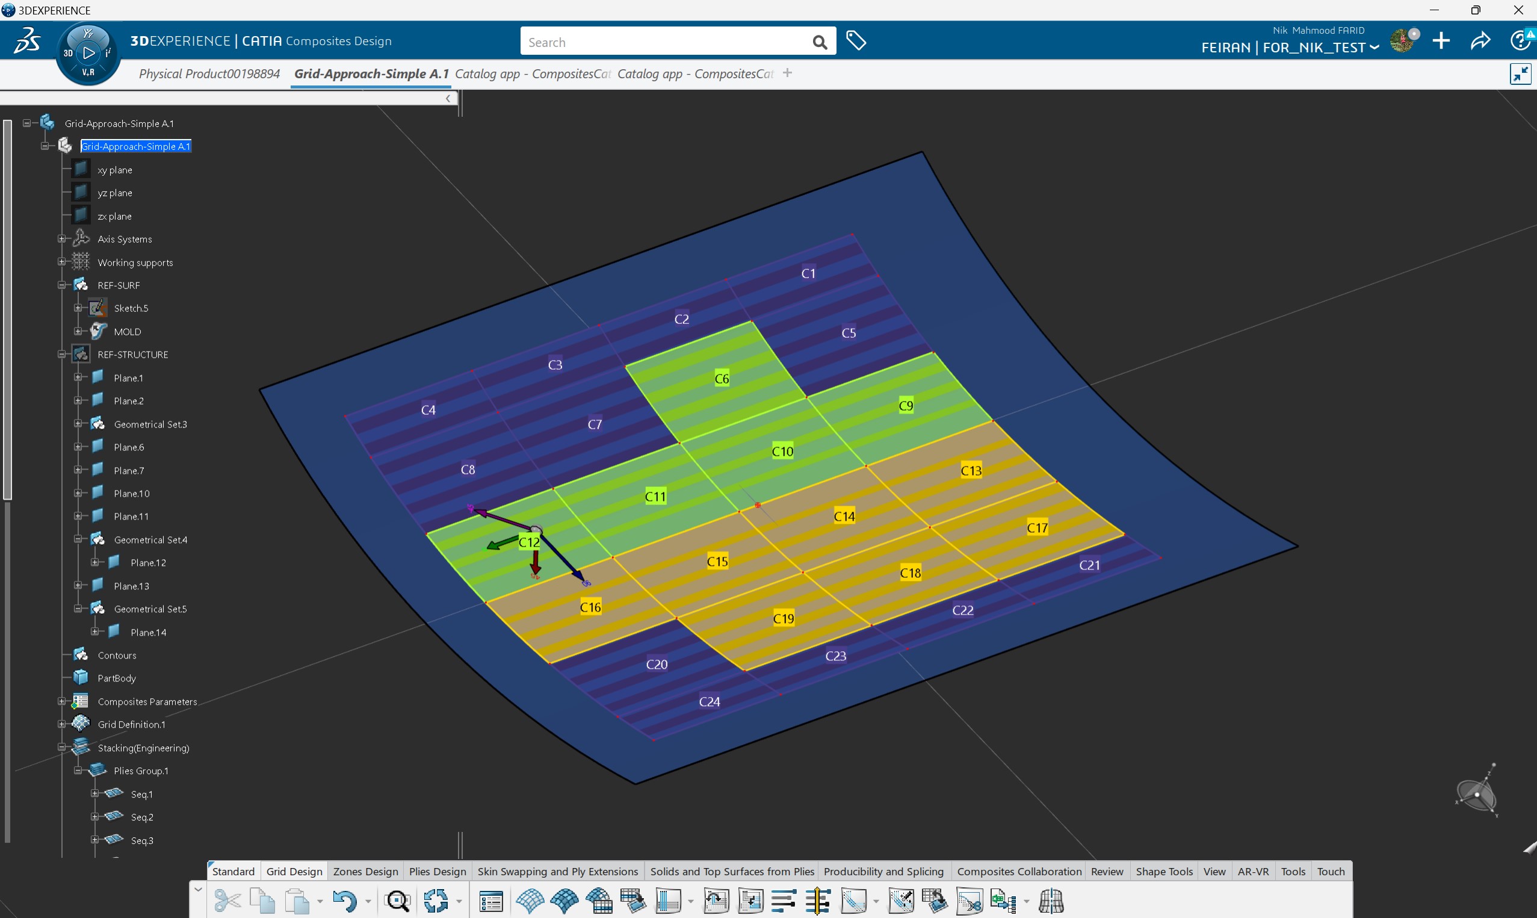1537x918 pixels.
Task: Click the 3DS logo icon top left
Action: [x=28, y=40]
